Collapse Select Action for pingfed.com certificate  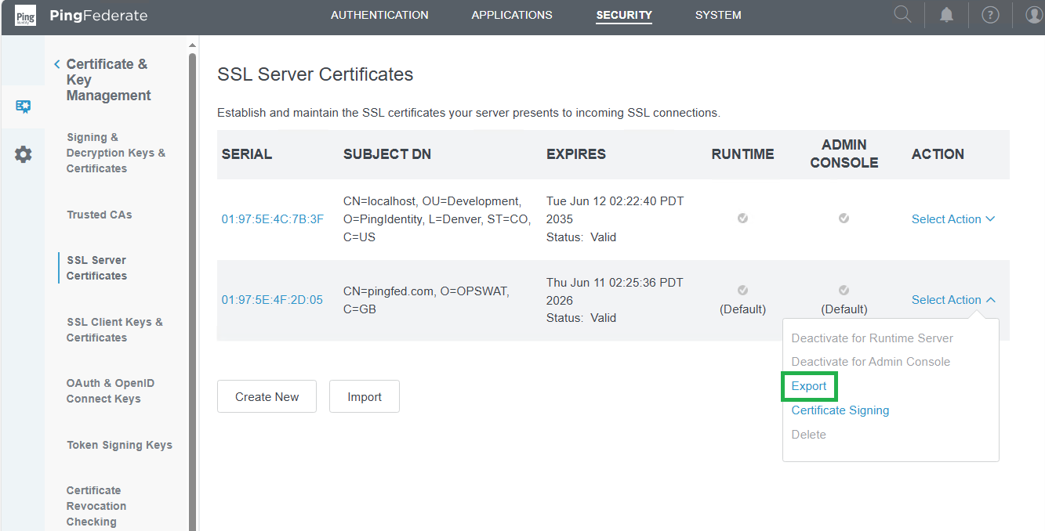point(953,300)
